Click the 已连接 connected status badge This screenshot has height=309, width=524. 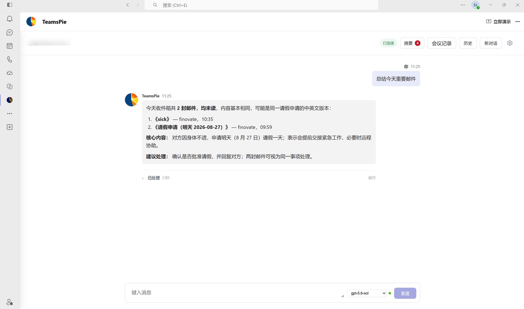388,43
